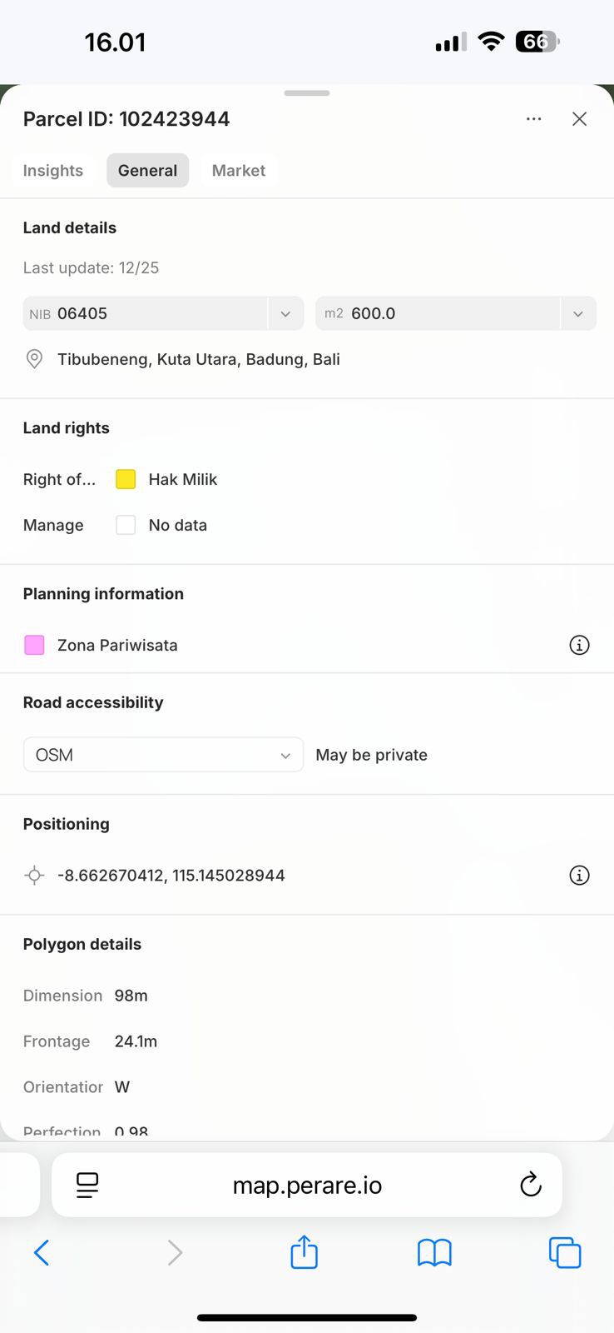
Task: Click the info icon beside Zona Pariwisata
Action: 579,645
